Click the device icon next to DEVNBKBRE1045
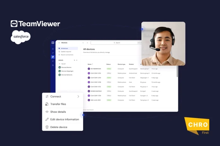This screenshot has width=220, height=146. click(89, 69)
